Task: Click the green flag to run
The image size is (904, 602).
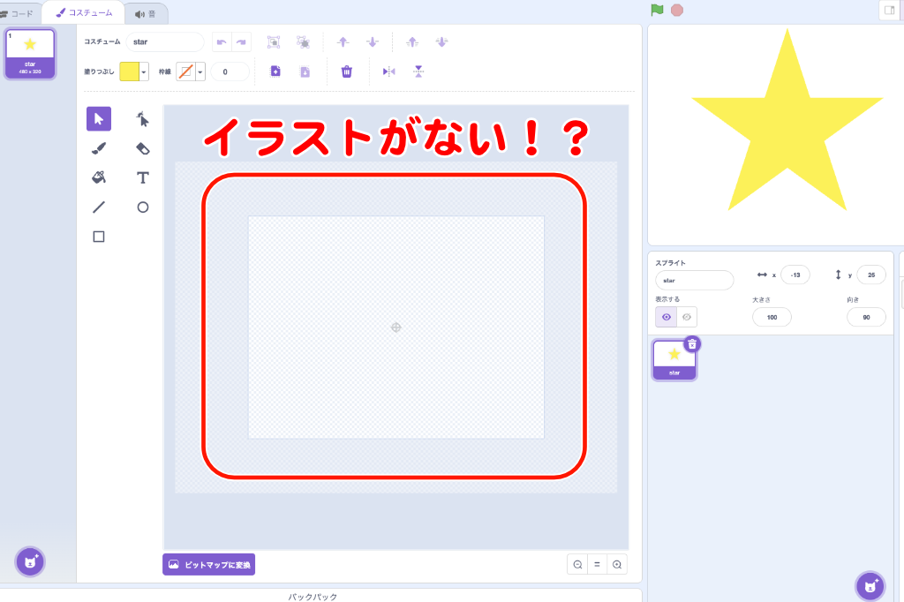Action: pyautogui.click(x=657, y=11)
